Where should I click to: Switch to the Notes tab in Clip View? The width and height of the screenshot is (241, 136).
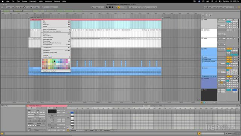[146, 106]
